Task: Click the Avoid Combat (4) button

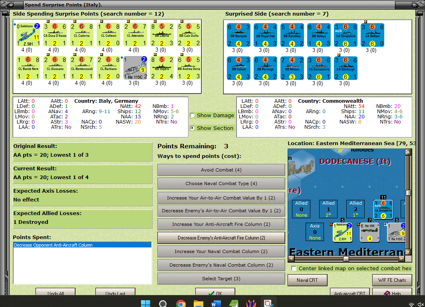Action: click(x=221, y=170)
